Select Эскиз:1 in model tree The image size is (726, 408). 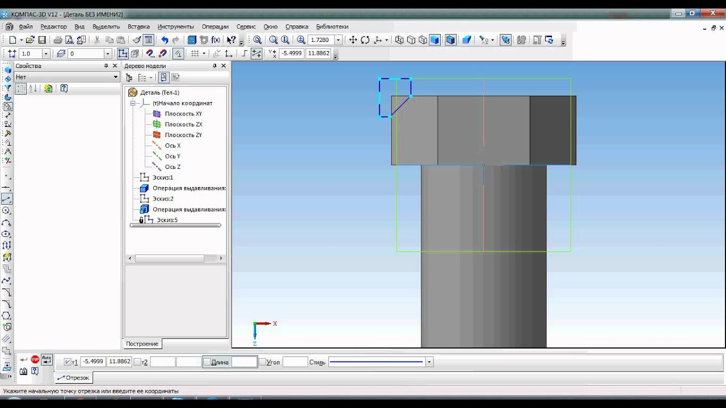click(163, 177)
